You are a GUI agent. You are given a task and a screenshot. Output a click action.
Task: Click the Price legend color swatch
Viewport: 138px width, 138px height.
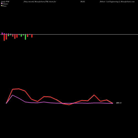[2, 6]
